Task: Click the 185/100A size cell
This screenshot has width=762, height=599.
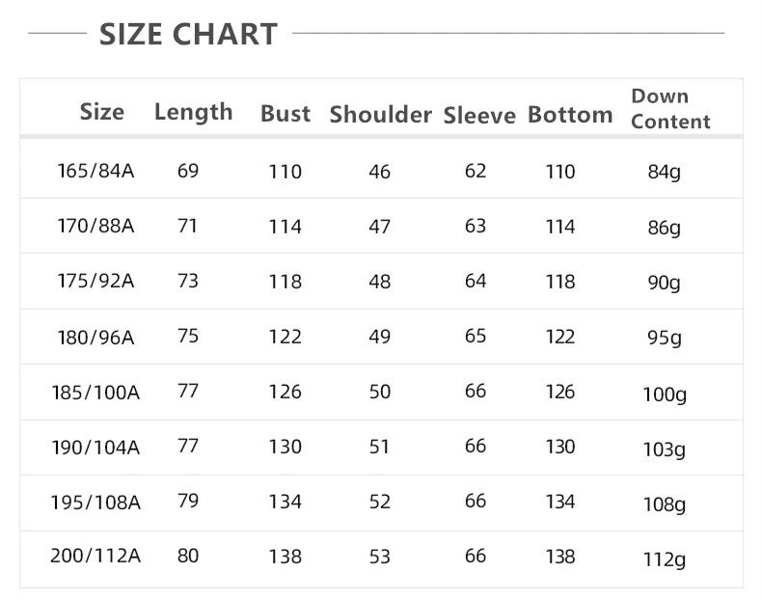Action: [x=95, y=393]
